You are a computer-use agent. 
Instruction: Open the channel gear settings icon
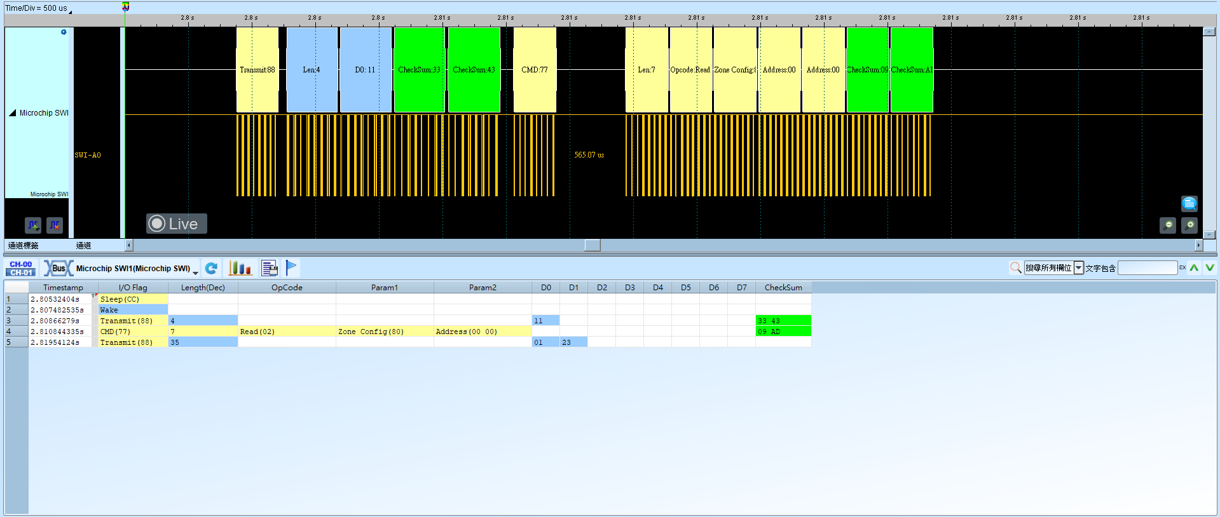[64, 32]
